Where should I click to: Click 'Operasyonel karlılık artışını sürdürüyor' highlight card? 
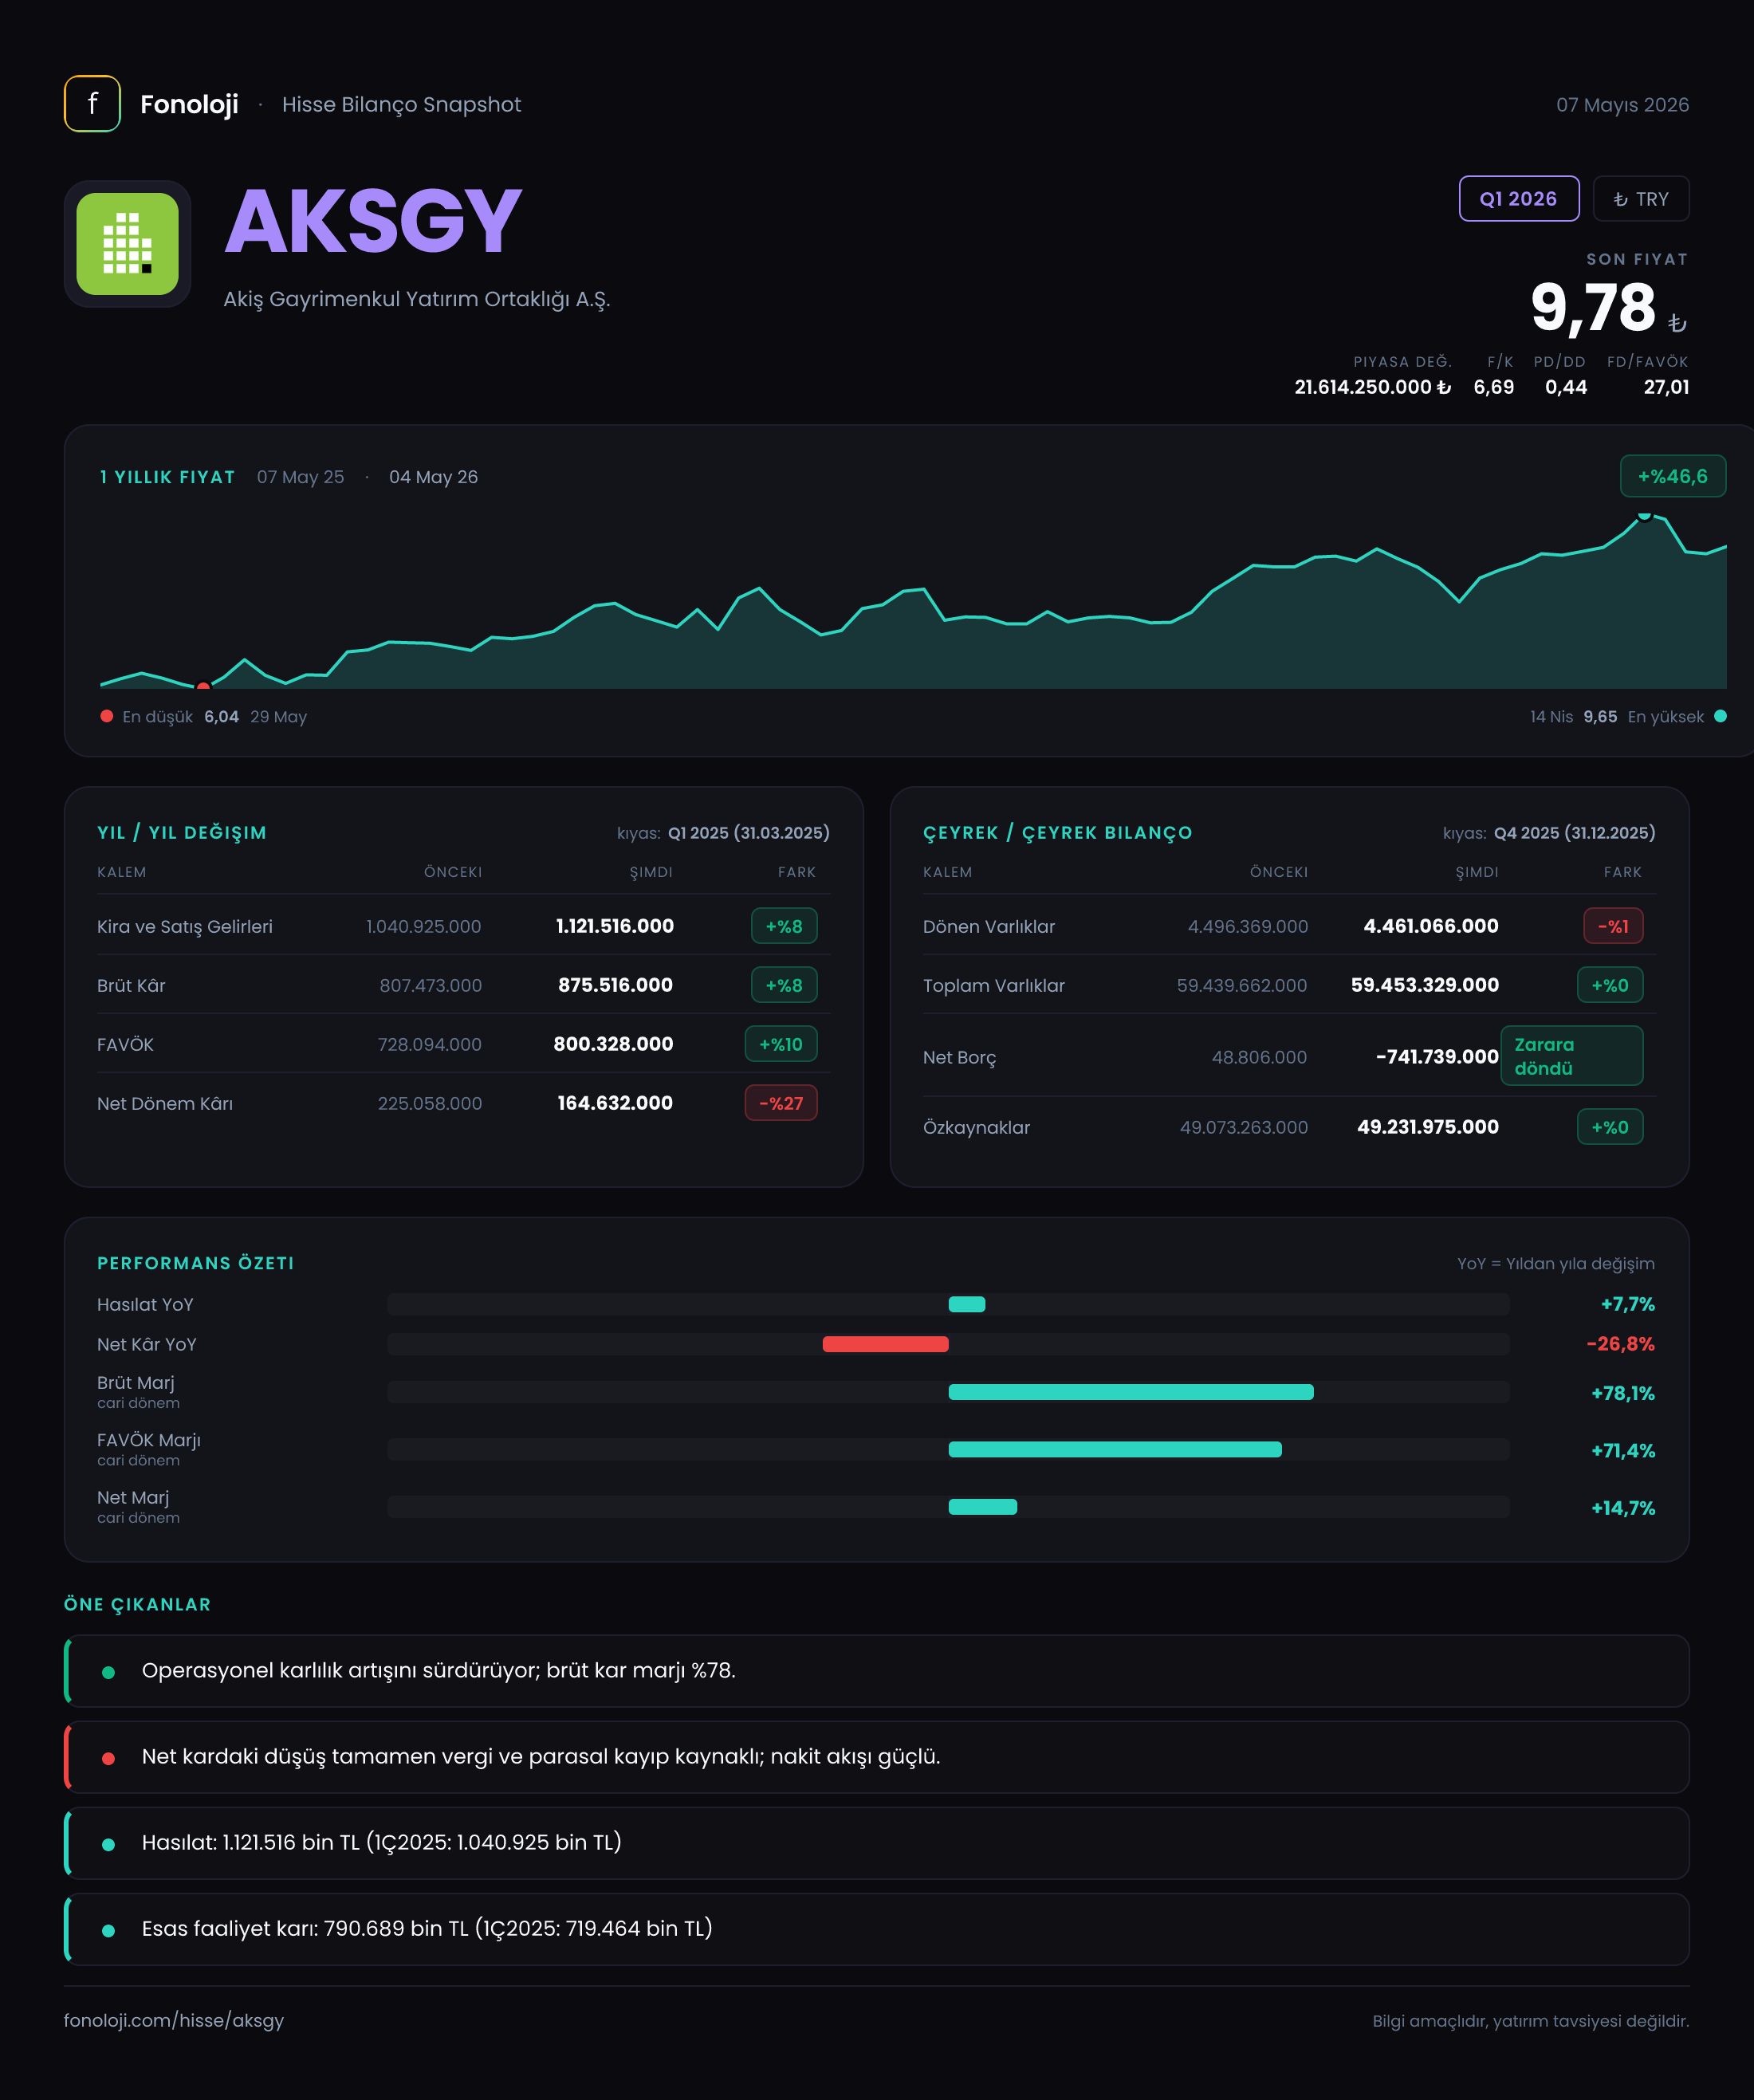(877, 1671)
